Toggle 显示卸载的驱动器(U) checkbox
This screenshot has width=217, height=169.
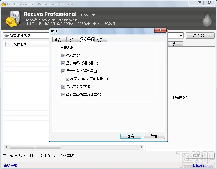tap(63, 71)
